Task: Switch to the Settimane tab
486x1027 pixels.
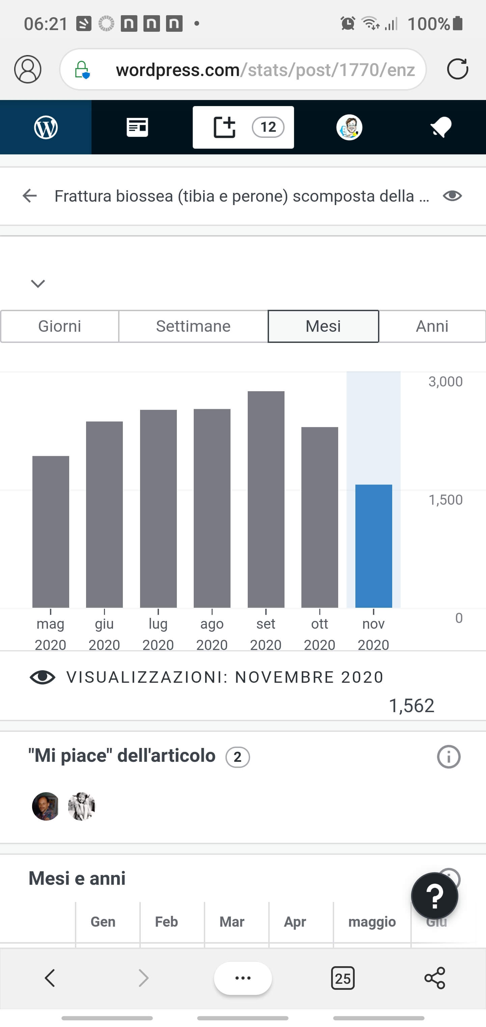Action: coord(193,326)
